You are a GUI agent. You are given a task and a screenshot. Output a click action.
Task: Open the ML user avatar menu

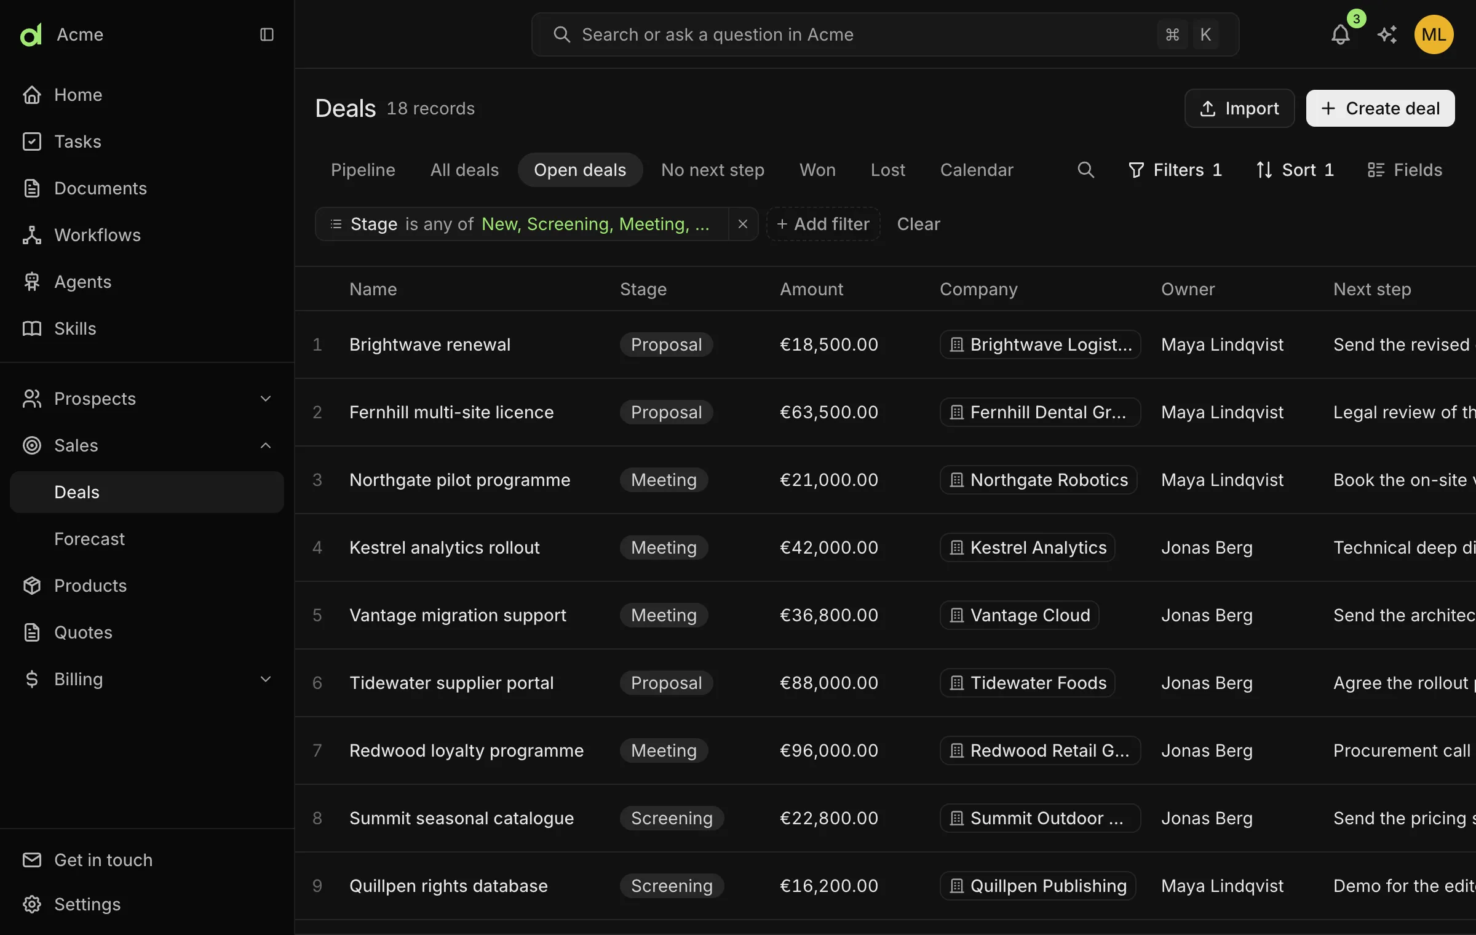tap(1434, 34)
